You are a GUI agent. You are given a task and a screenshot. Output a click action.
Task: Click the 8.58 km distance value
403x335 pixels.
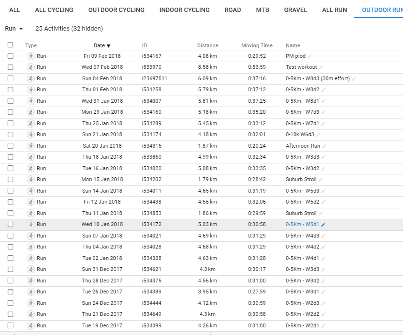pos(207,67)
